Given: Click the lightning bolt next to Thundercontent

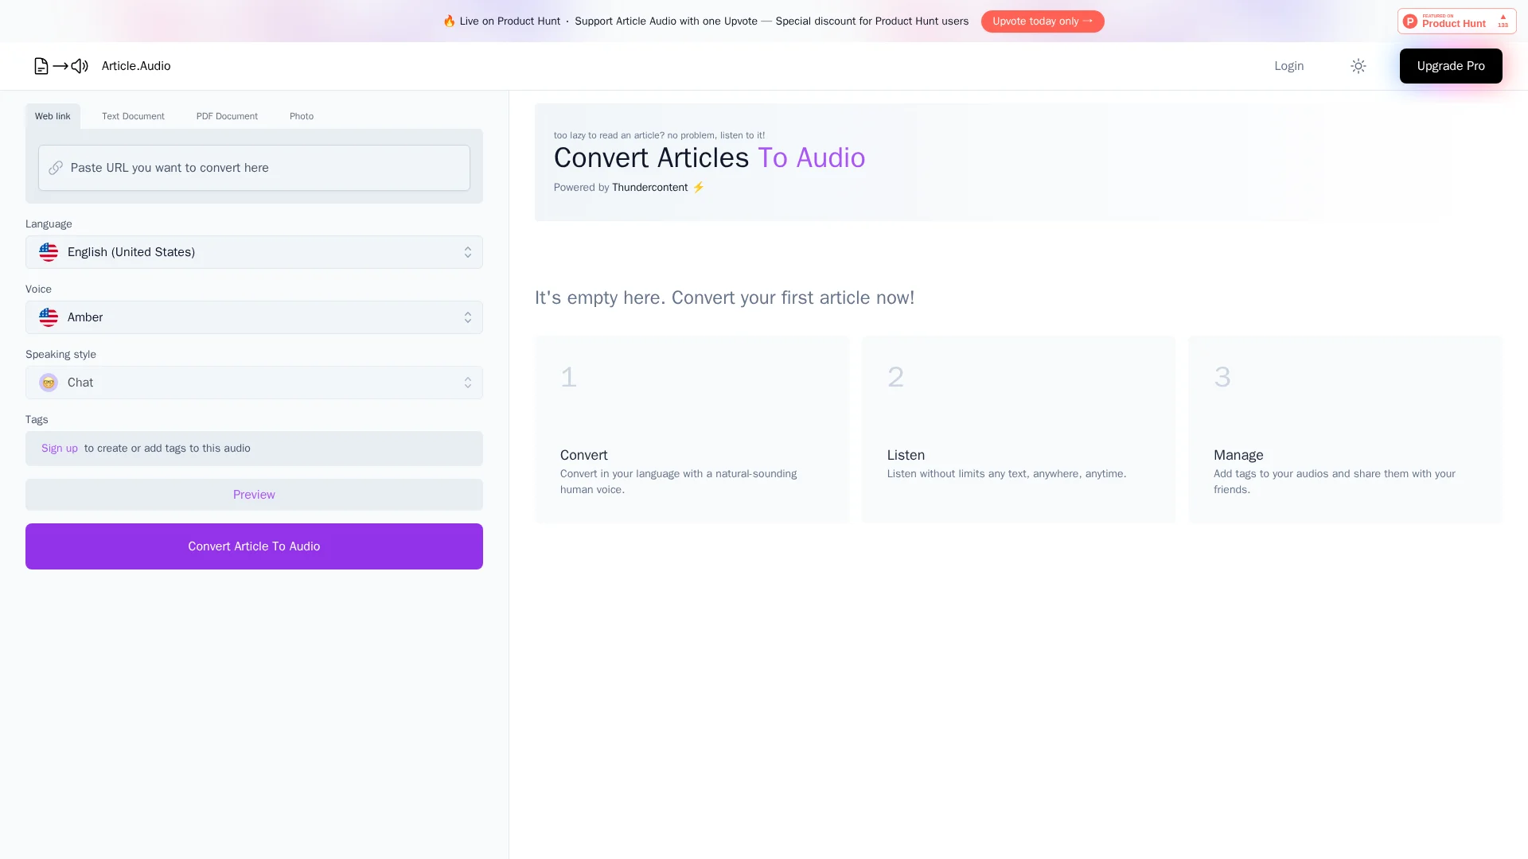Looking at the screenshot, I should [699, 188].
